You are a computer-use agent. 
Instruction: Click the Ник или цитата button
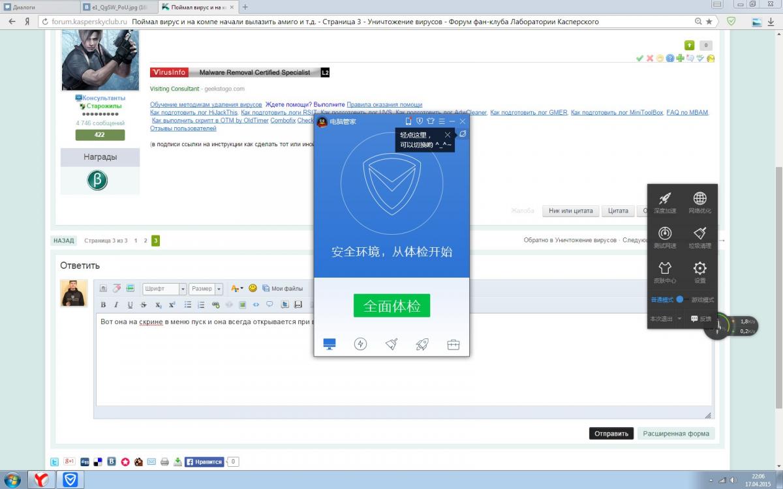point(570,211)
